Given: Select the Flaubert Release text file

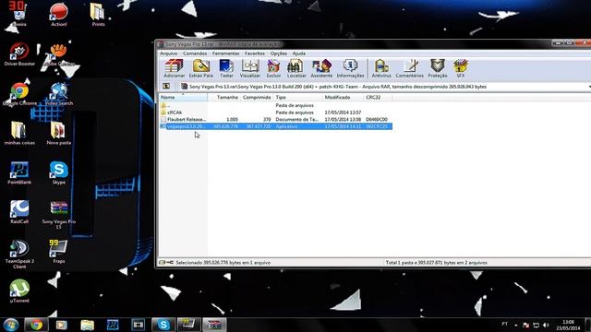Looking at the screenshot, I should (275, 119).
